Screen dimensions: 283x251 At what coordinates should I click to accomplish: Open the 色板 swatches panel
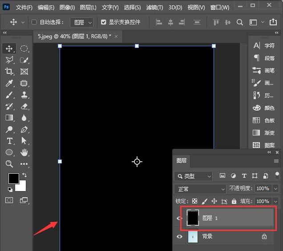(264, 120)
